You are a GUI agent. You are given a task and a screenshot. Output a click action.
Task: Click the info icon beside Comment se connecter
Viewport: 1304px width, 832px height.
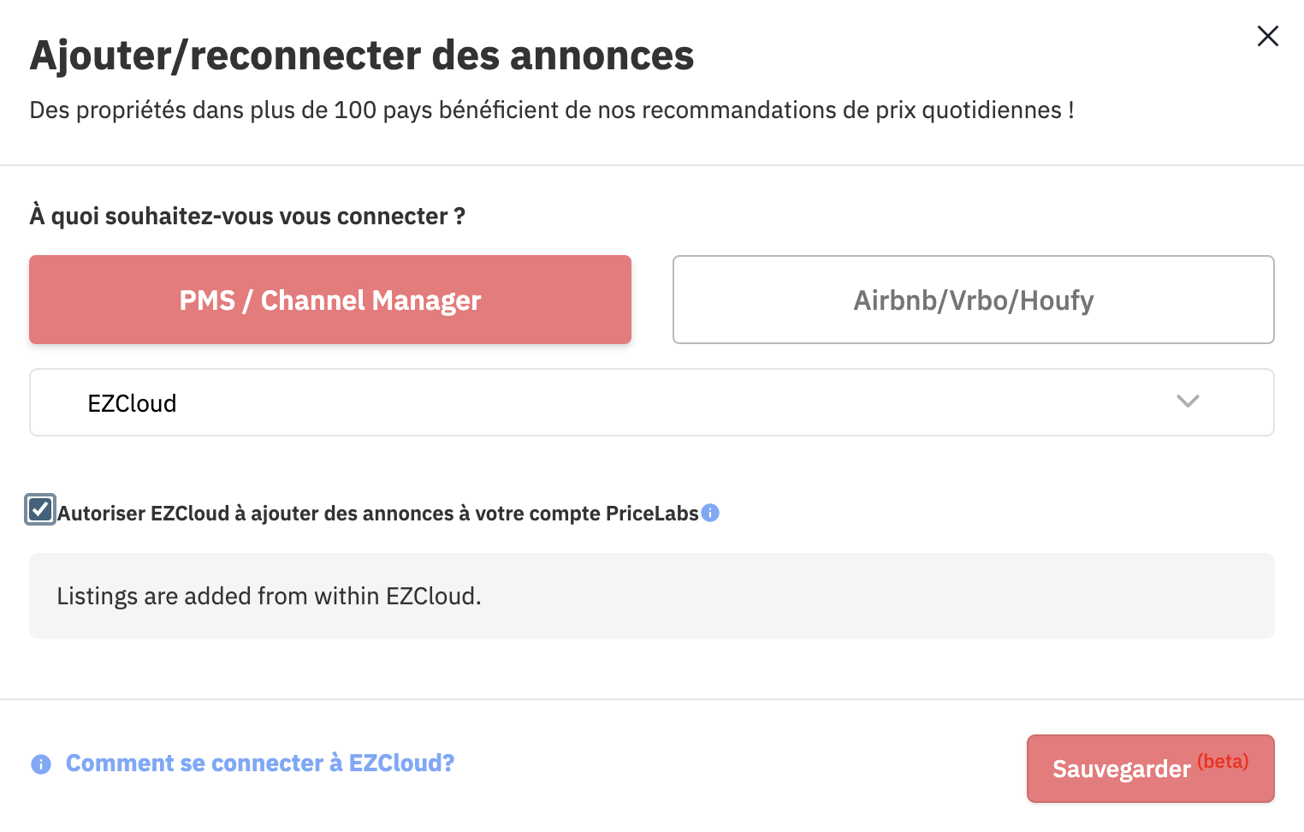click(41, 764)
